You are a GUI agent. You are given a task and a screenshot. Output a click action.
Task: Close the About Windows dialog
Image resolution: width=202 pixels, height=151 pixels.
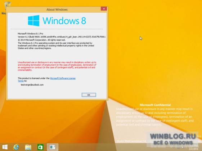point(104,9)
